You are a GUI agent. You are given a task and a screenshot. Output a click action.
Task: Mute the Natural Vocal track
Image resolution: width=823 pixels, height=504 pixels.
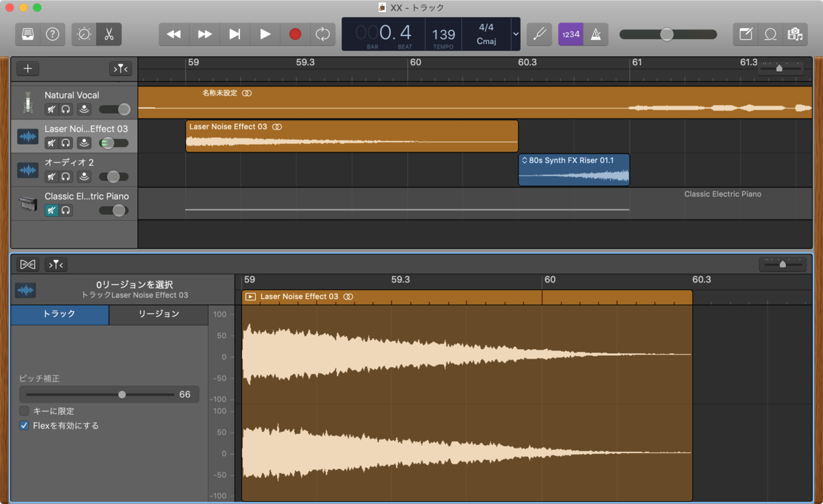51,109
